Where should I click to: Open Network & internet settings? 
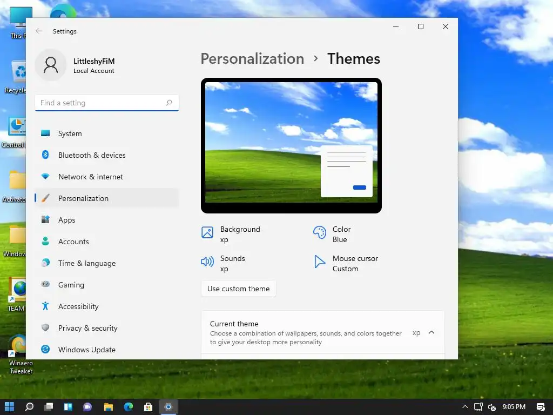pos(107,177)
